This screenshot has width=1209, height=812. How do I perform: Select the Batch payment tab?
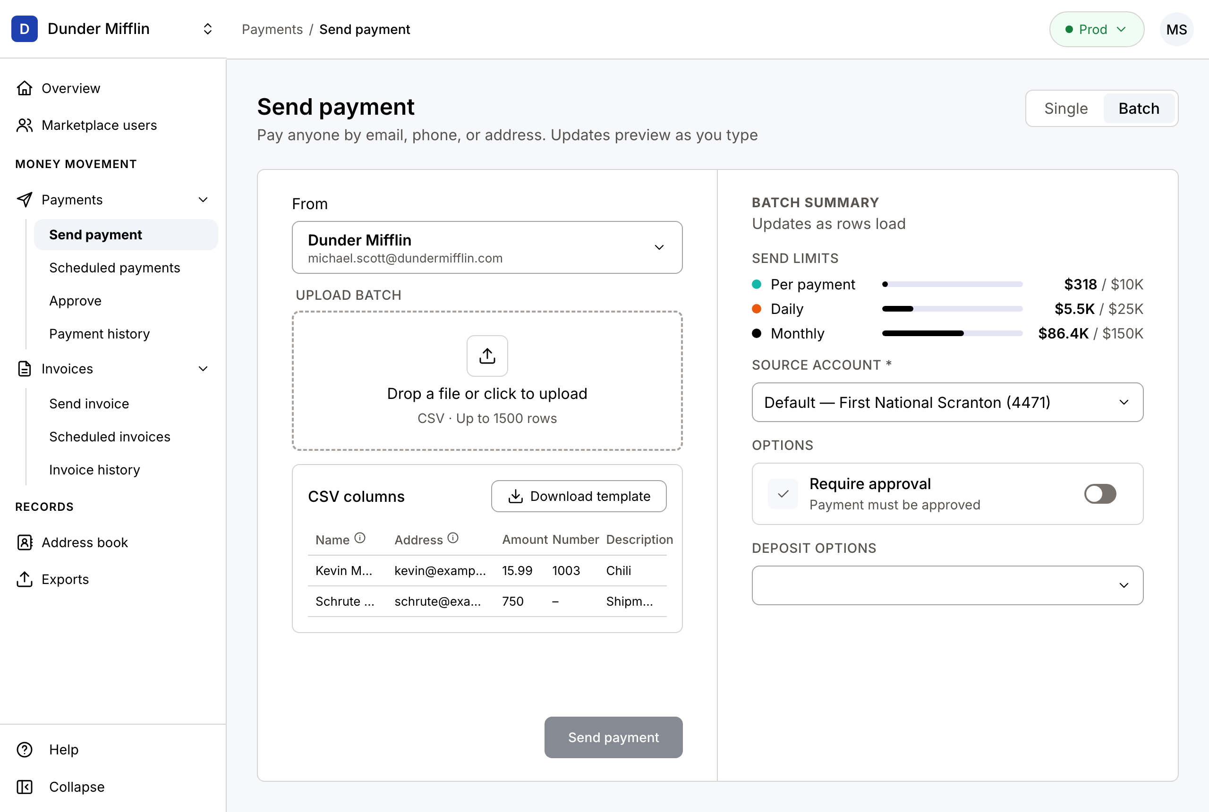1139,109
